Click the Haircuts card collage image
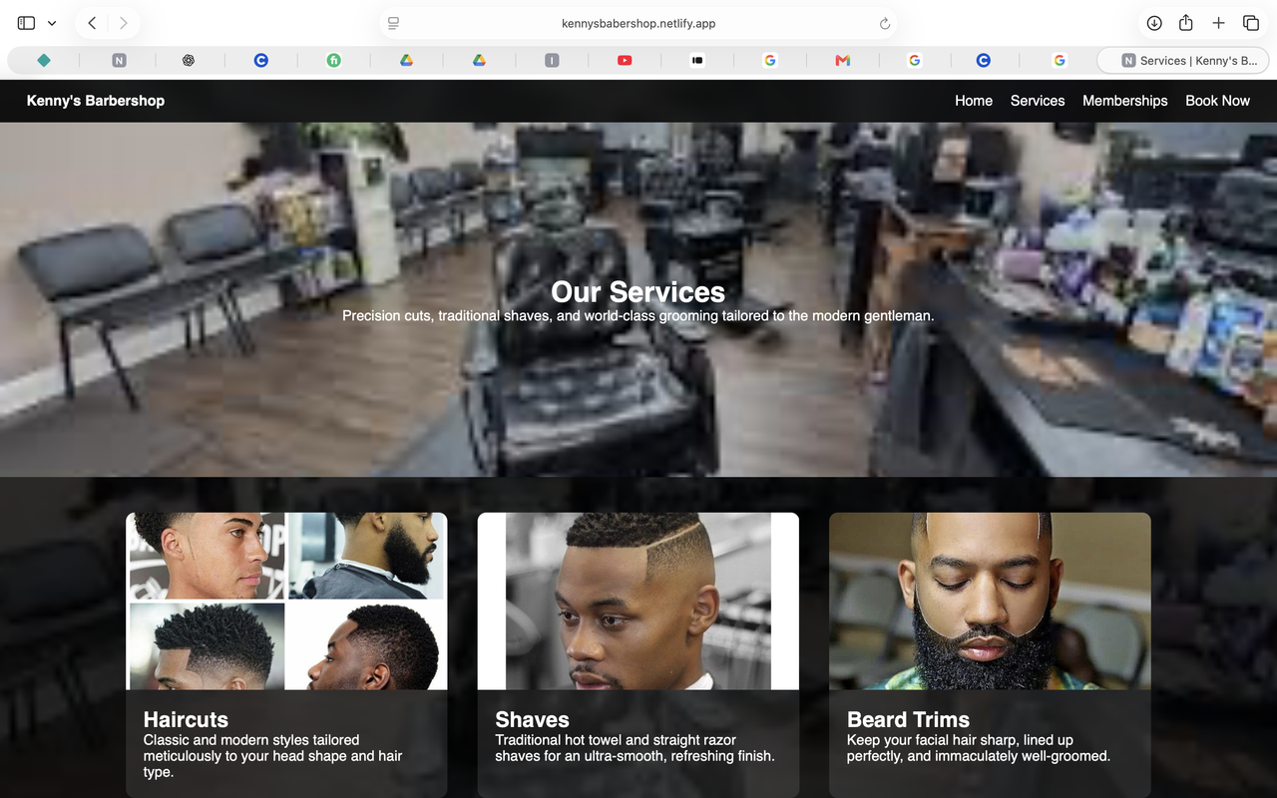This screenshot has width=1277, height=798. [286, 601]
